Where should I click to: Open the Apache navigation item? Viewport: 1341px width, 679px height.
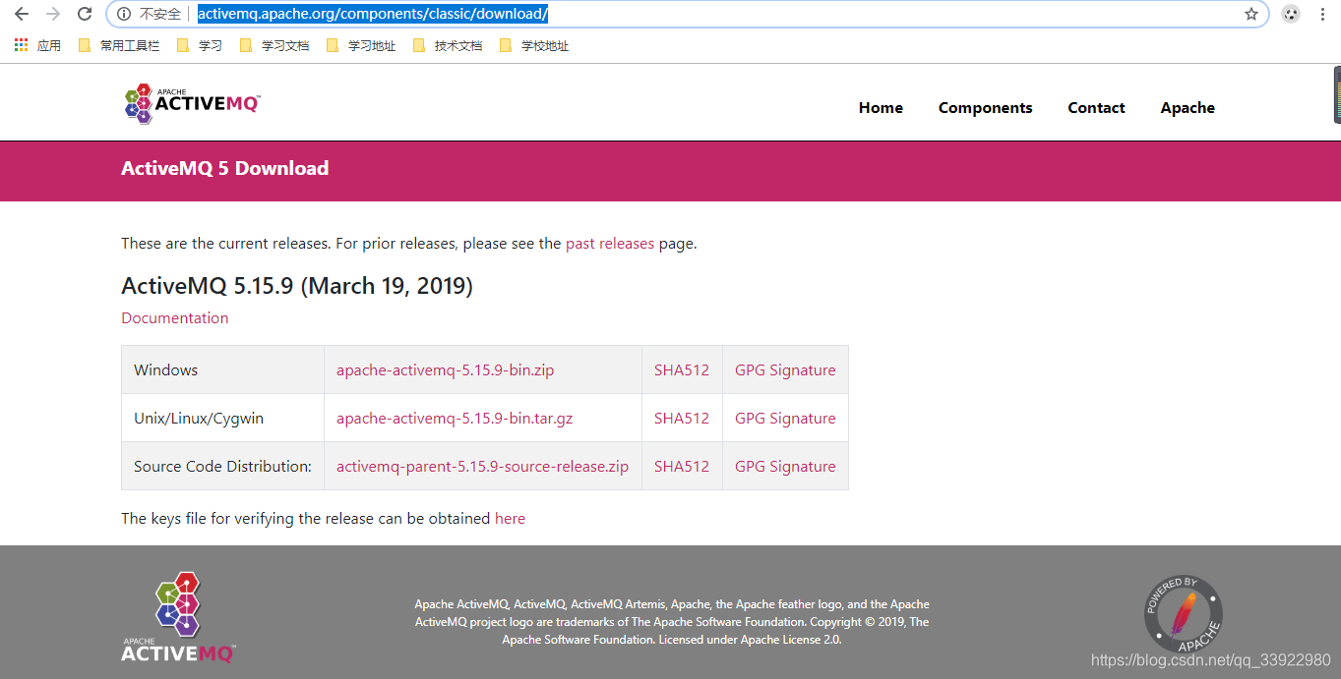[x=1188, y=108]
